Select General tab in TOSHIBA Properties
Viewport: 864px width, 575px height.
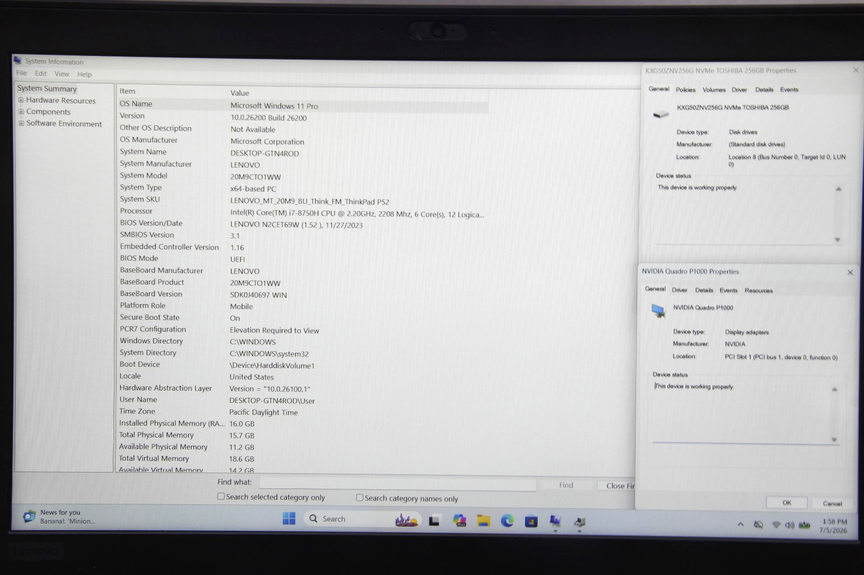[659, 88]
